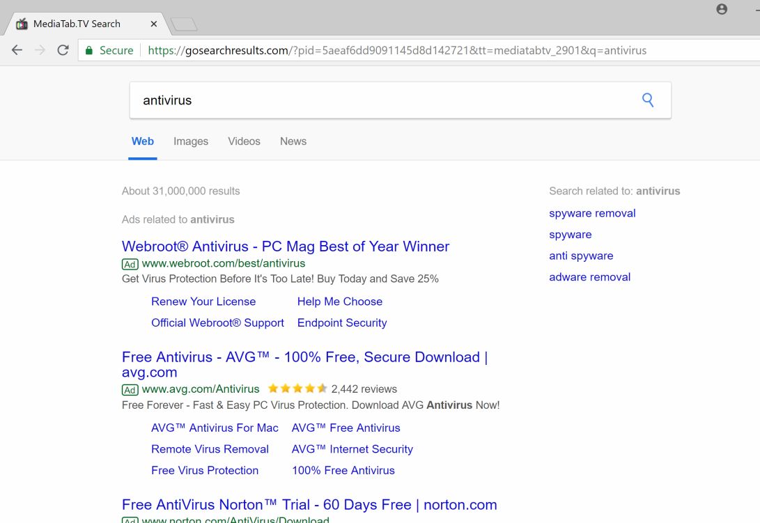This screenshot has height=523, width=760.
Task: Select the Web results tab
Action: (143, 141)
